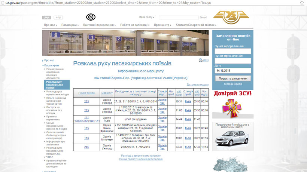Screen dimensions: 307x172
Task: Click the Пошук та замовлення button
Action: click(x=233, y=79)
